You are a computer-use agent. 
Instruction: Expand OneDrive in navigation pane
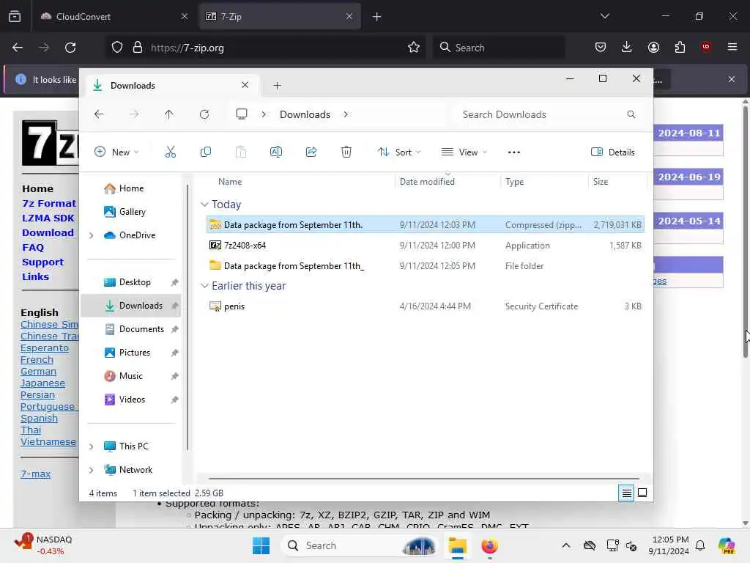click(91, 235)
